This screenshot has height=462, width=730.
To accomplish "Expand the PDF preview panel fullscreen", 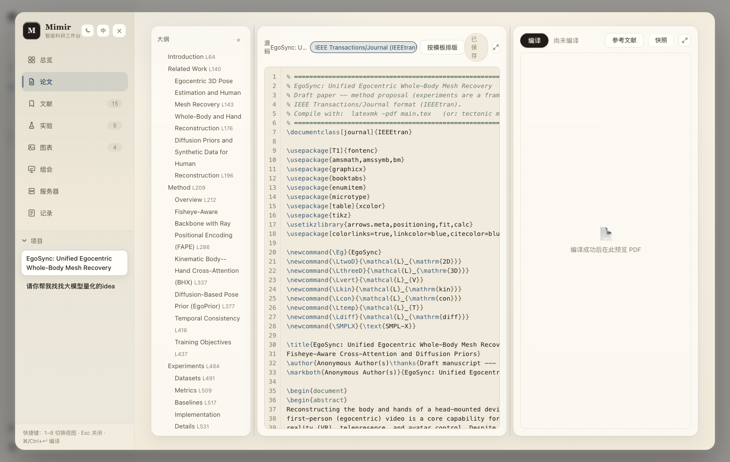I will pyautogui.click(x=685, y=40).
